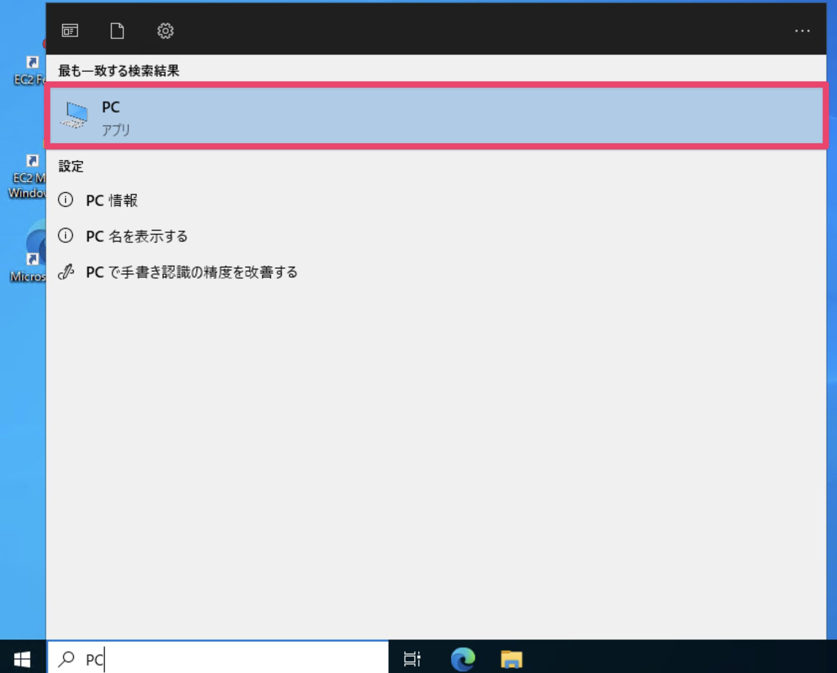
Task: Open Task View on the taskbar
Action: click(412, 659)
